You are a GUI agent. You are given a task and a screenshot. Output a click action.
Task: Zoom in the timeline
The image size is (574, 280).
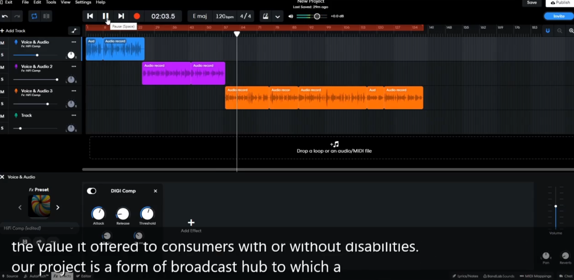[571, 31]
